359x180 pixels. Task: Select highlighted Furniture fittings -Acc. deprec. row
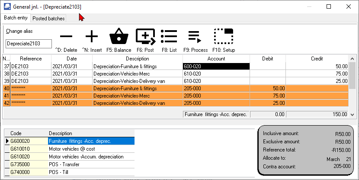[x=91, y=141]
